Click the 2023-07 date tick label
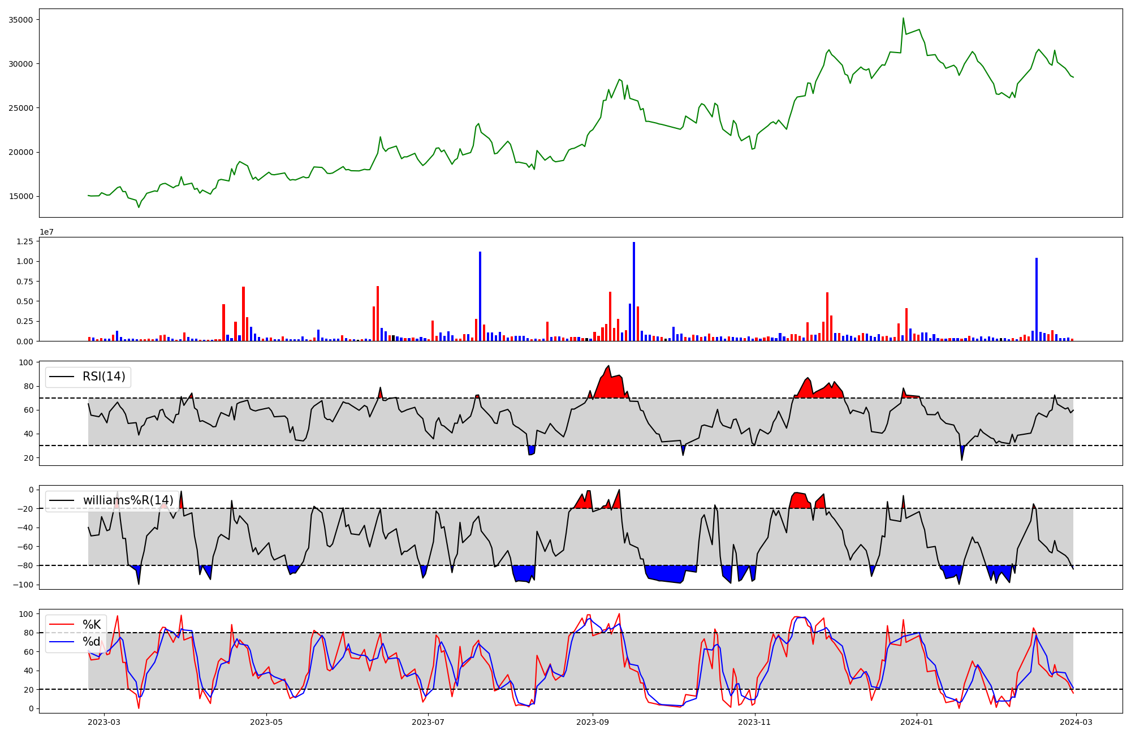 (x=428, y=722)
